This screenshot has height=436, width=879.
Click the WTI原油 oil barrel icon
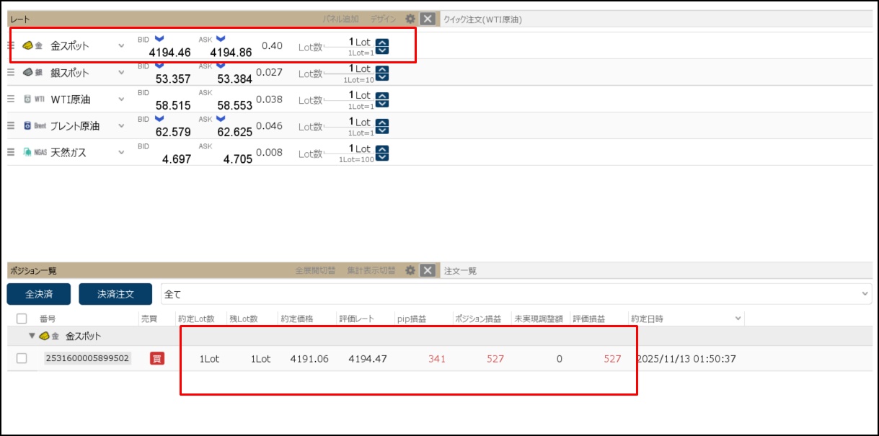coord(27,99)
